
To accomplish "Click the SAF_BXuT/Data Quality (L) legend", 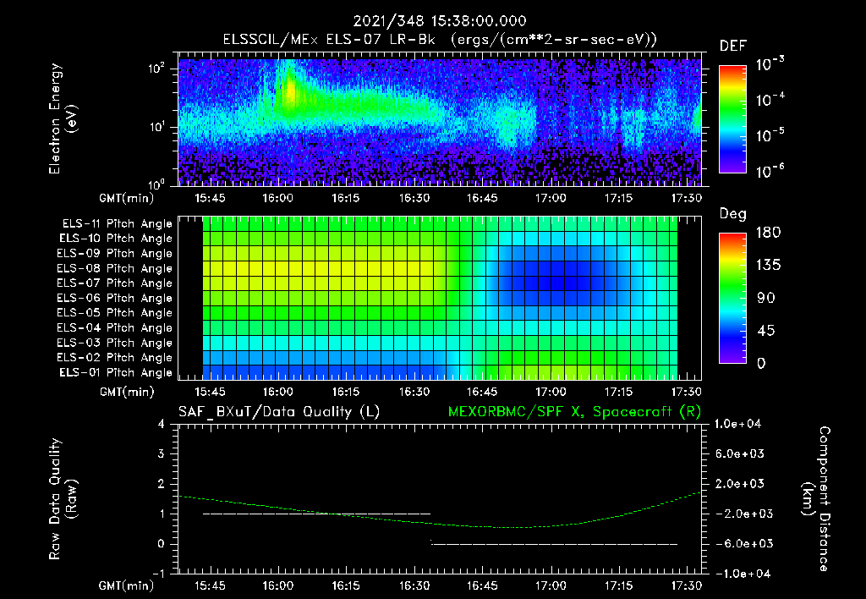I will [x=279, y=412].
